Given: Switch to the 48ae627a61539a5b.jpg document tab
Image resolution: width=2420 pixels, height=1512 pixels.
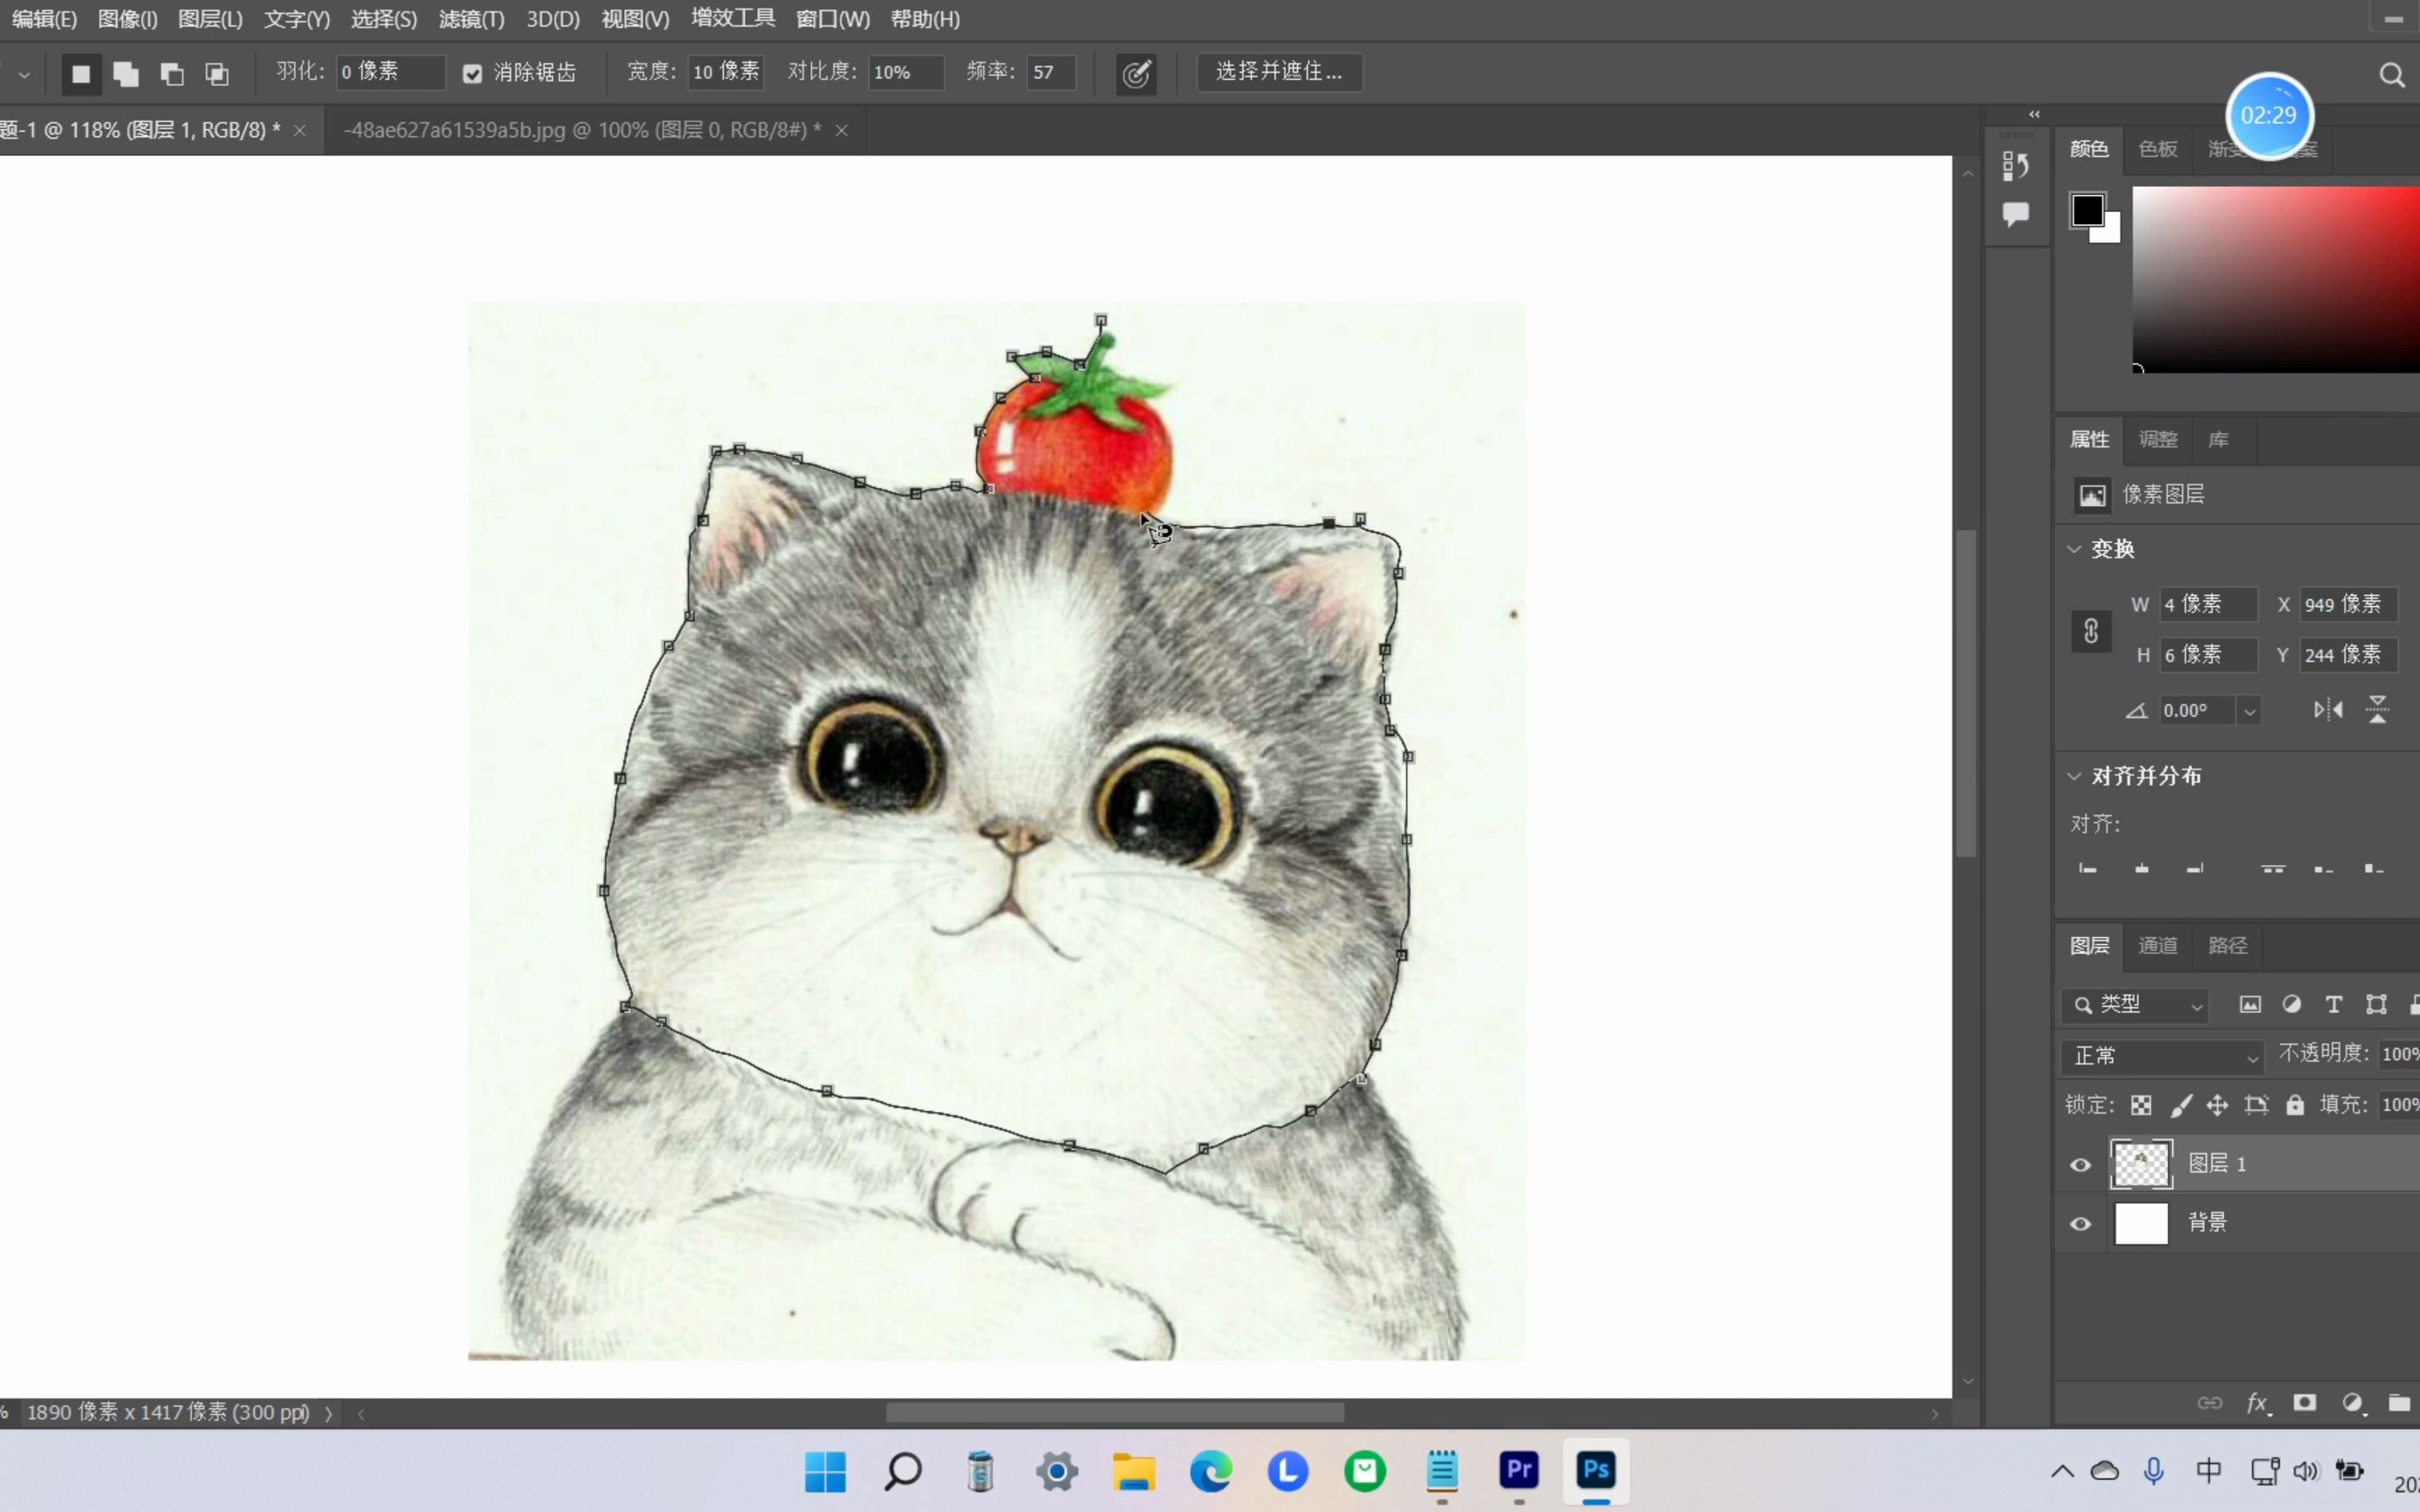Looking at the screenshot, I should 582,130.
